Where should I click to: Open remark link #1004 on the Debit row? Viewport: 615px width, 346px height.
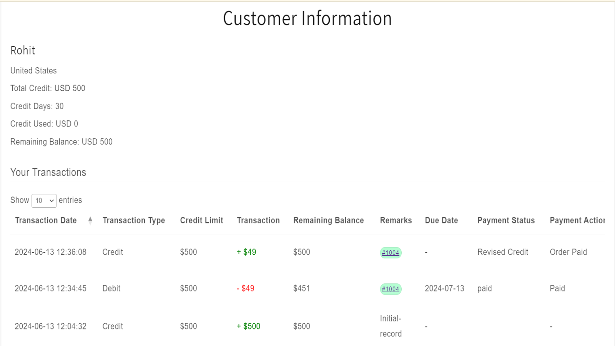click(x=391, y=289)
